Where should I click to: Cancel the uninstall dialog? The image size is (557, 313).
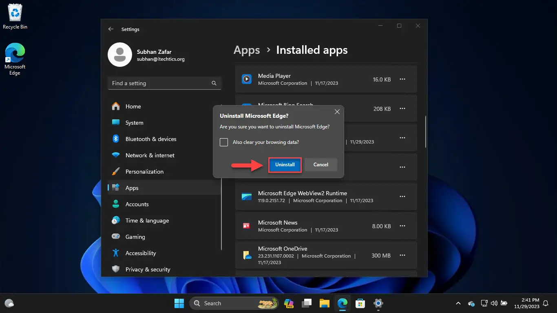tap(321, 165)
